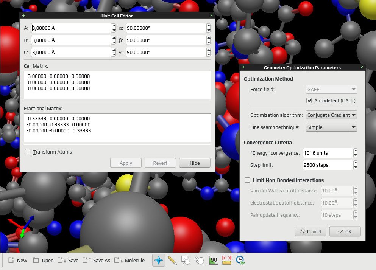The width and height of the screenshot is (376, 270).
Task: Click the C length input field
Action: [71, 52]
